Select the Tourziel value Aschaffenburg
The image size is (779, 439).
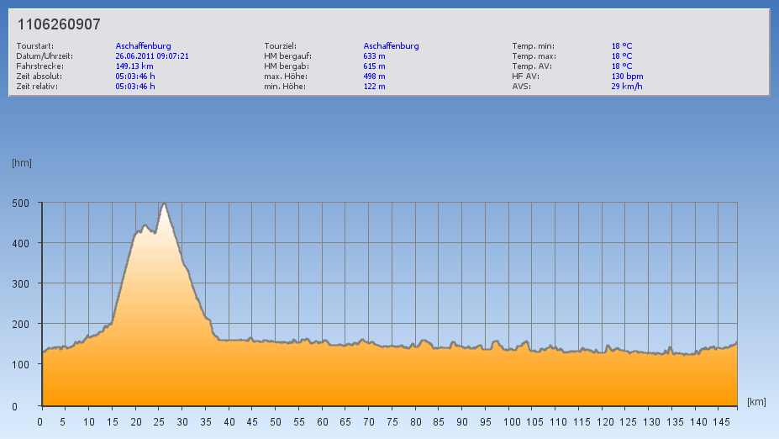click(391, 46)
